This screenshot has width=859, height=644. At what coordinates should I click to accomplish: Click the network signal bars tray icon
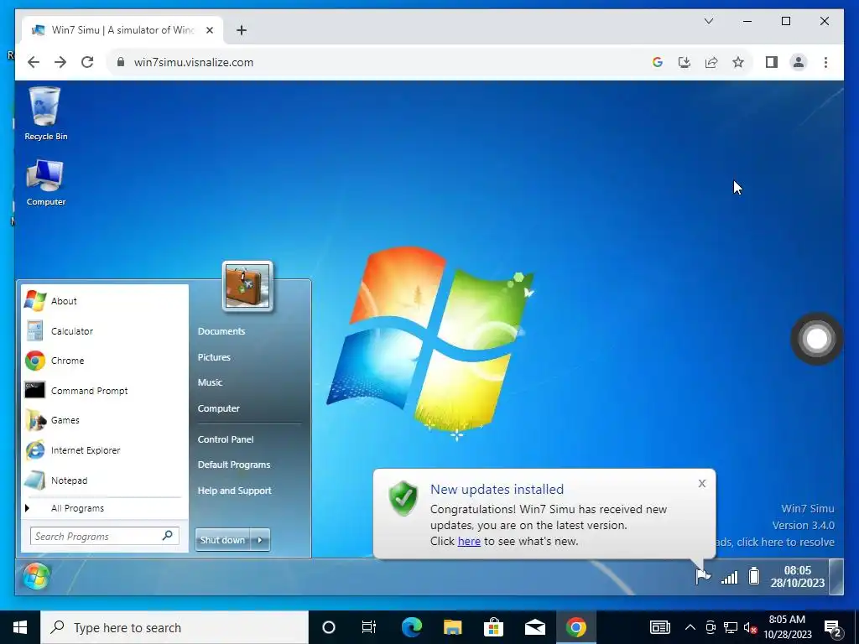coord(729,577)
